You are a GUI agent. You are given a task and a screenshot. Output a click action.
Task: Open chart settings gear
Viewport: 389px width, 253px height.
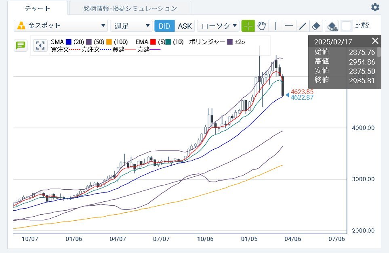point(375,7)
